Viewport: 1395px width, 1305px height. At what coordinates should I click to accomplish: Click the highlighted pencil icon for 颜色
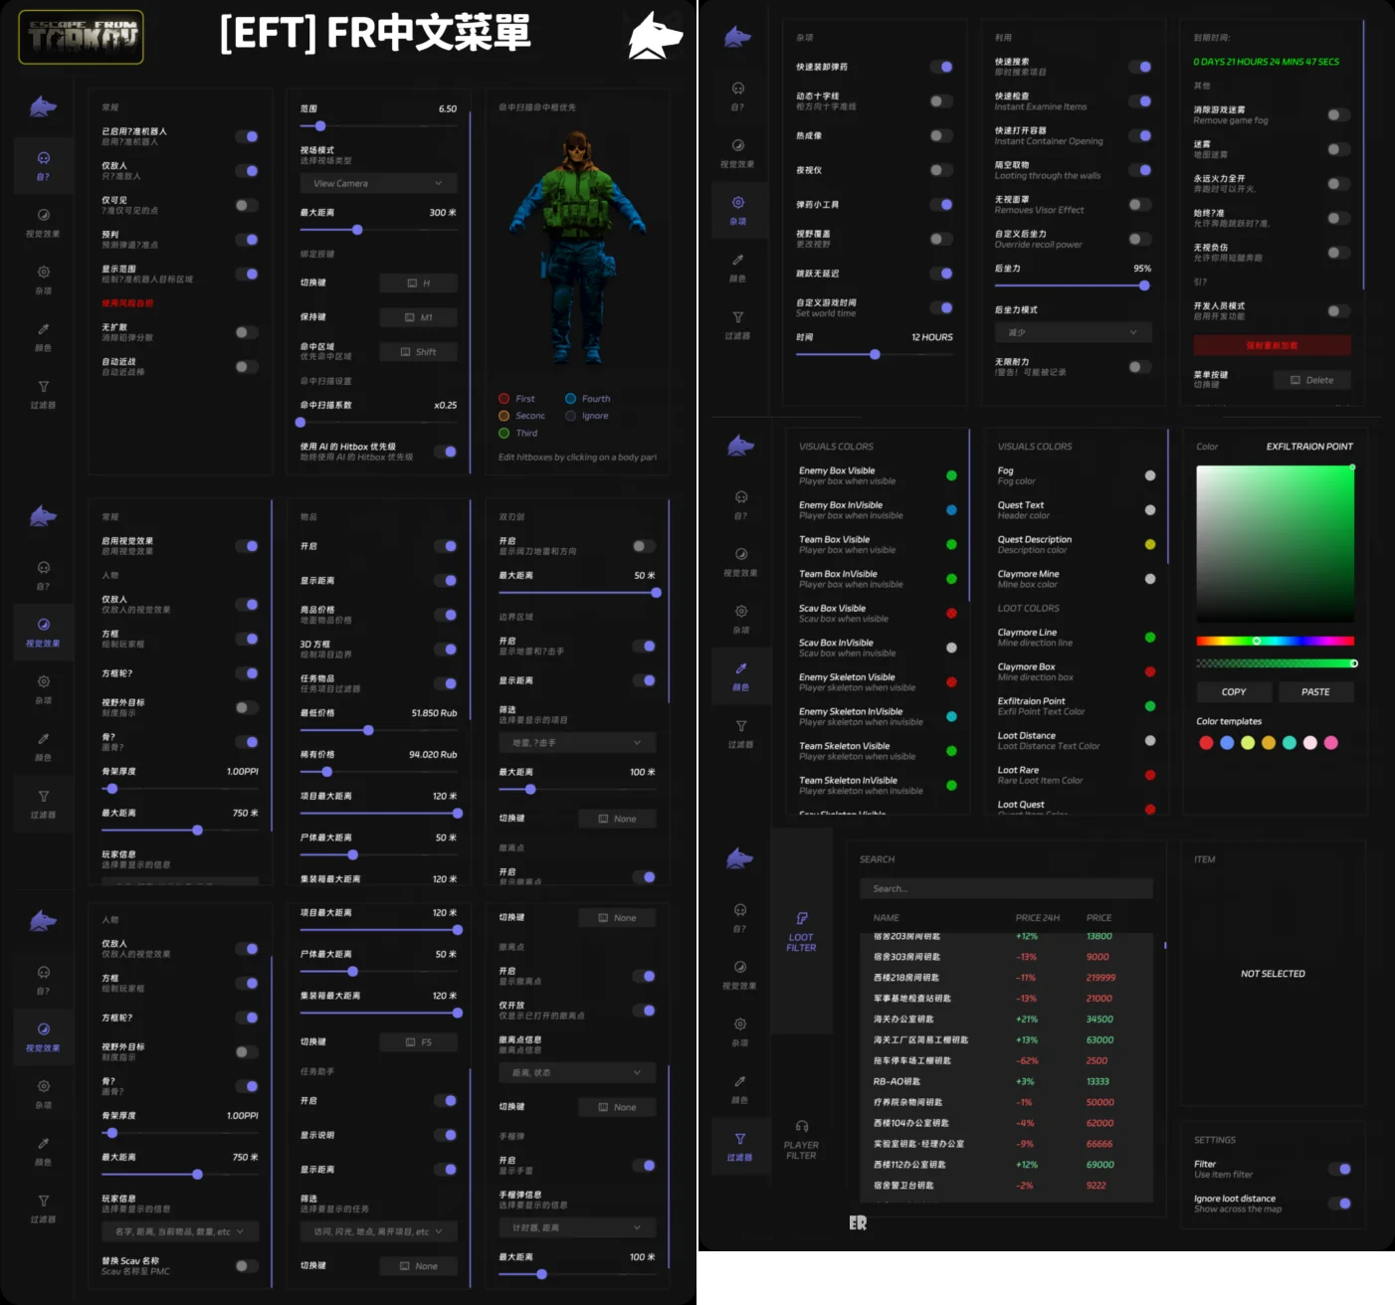point(740,668)
